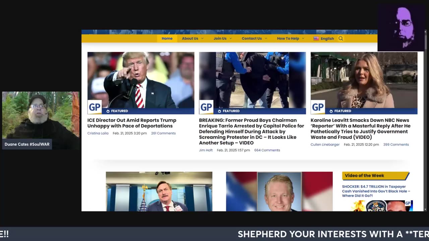View the 261 Comments link
The height and width of the screenshot is (241, 429).
163,133
